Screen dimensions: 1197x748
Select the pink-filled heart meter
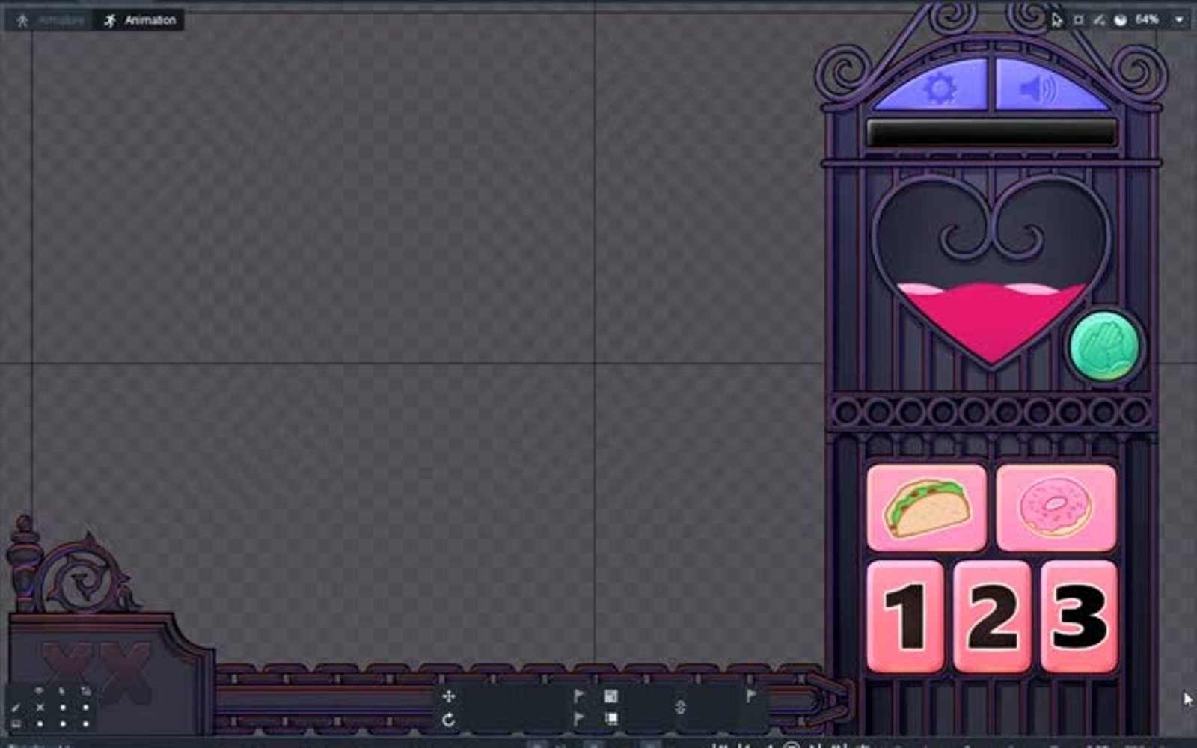coord(991,273)
